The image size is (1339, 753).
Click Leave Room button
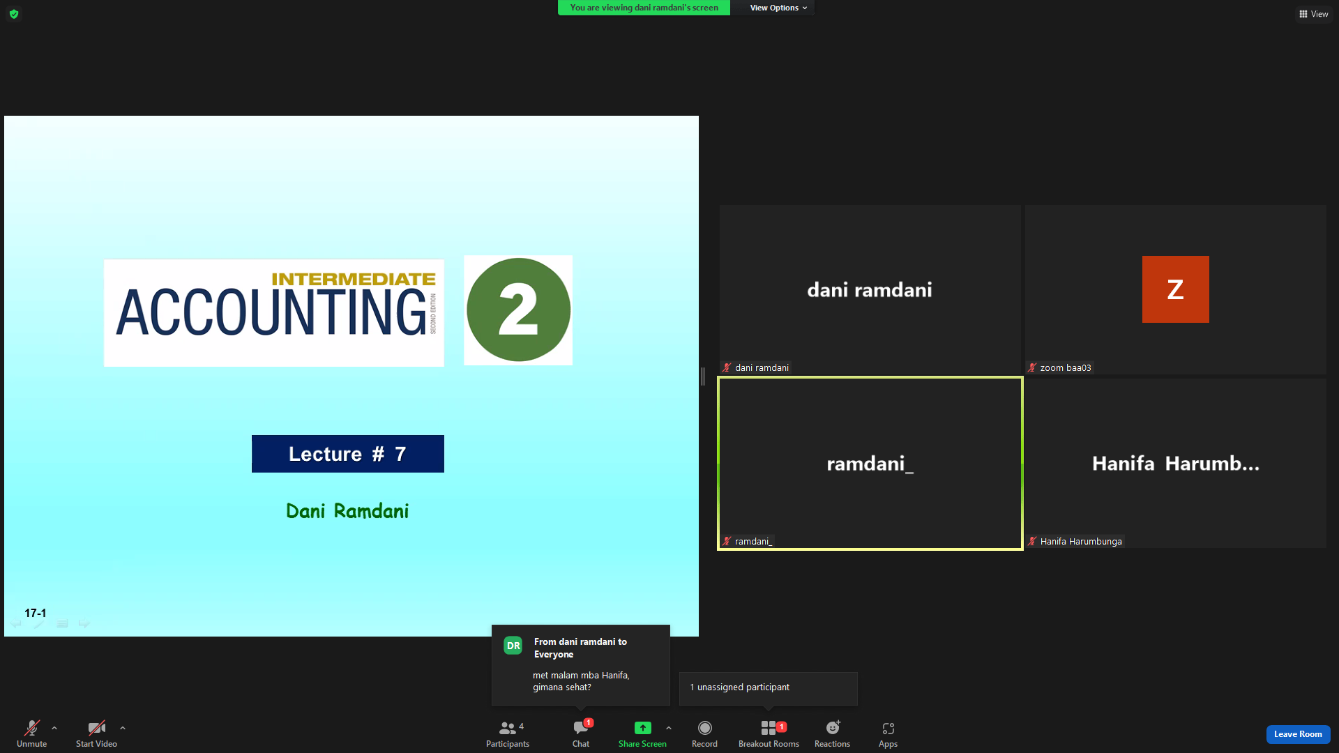1298,734
